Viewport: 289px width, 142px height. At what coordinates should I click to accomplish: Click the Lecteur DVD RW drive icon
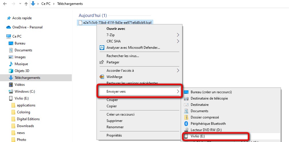(x=186, y=130)
